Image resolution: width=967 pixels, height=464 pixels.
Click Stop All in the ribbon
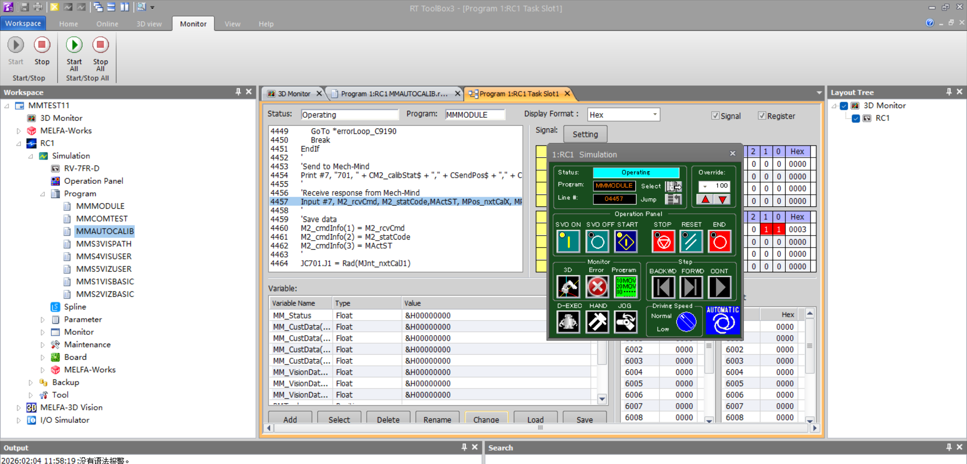100,54
